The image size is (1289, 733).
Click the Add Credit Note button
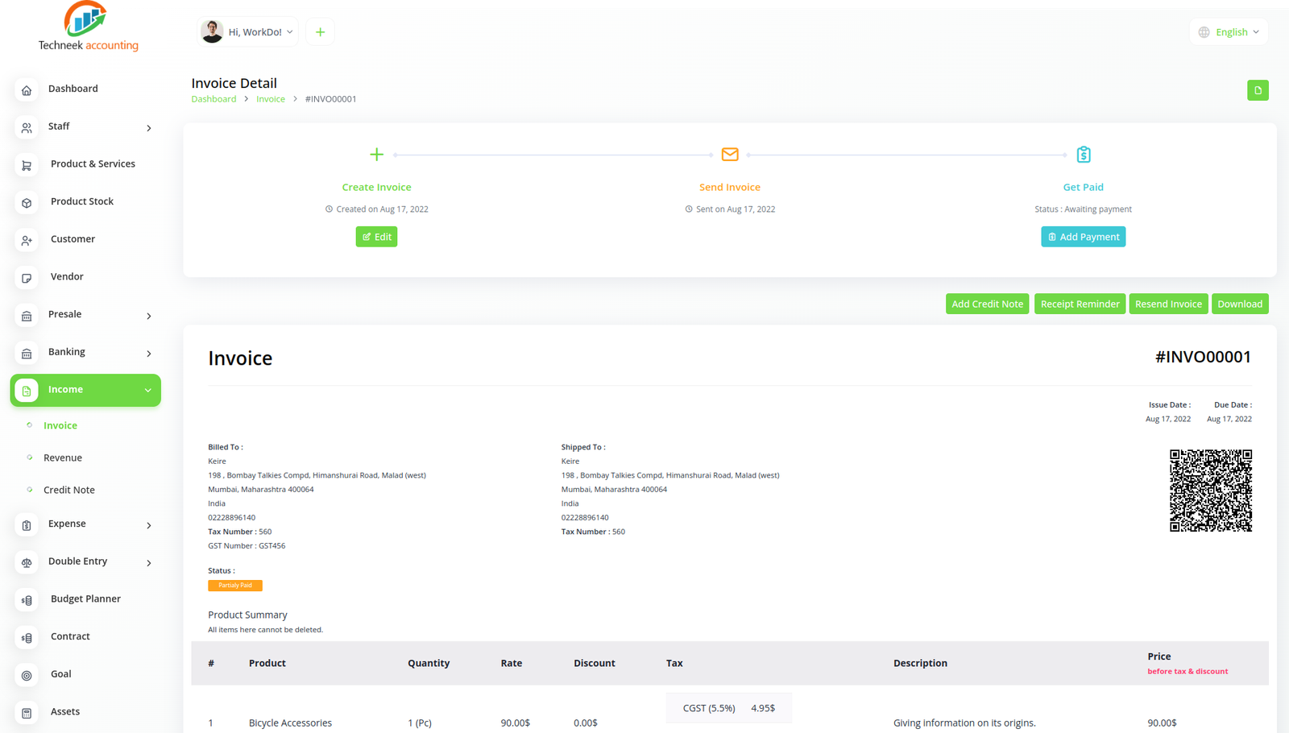click(x=987, y=304)
